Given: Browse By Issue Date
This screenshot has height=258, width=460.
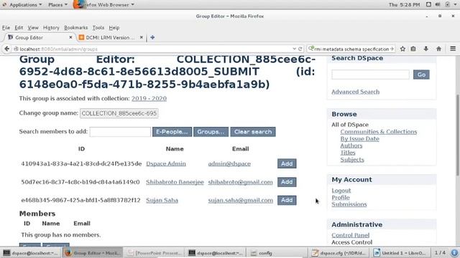Looking at the screenshot, I should pos(359,138).
